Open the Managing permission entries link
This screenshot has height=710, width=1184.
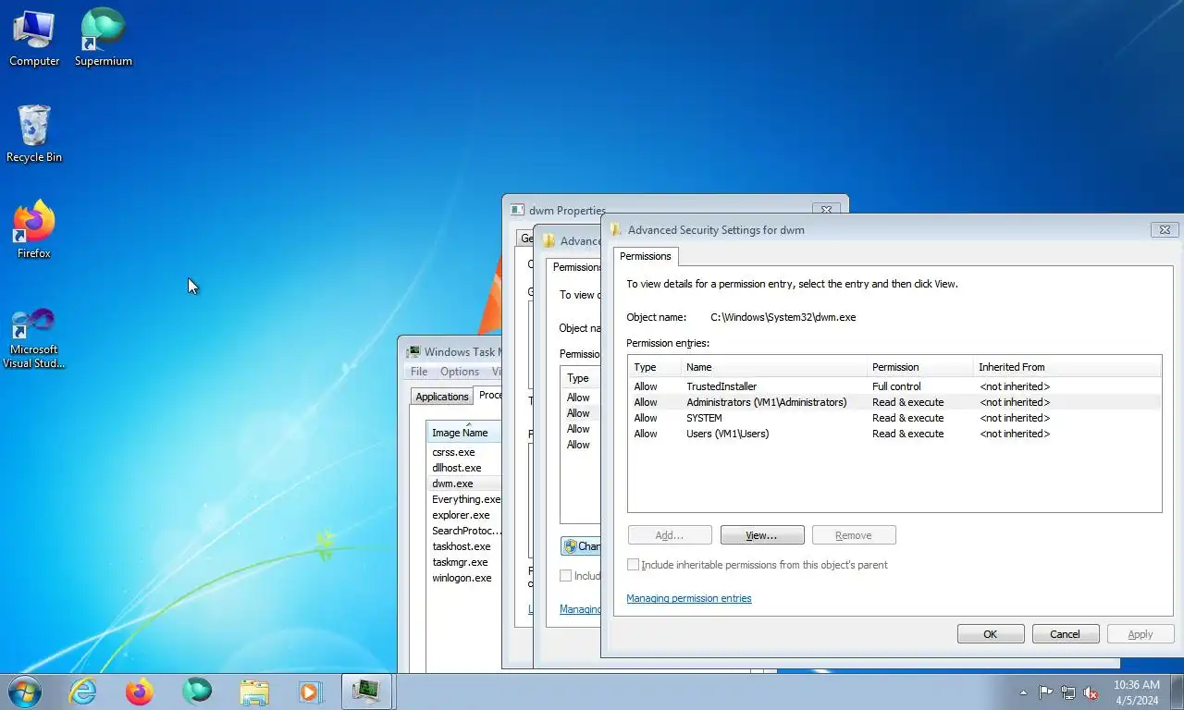689,598
